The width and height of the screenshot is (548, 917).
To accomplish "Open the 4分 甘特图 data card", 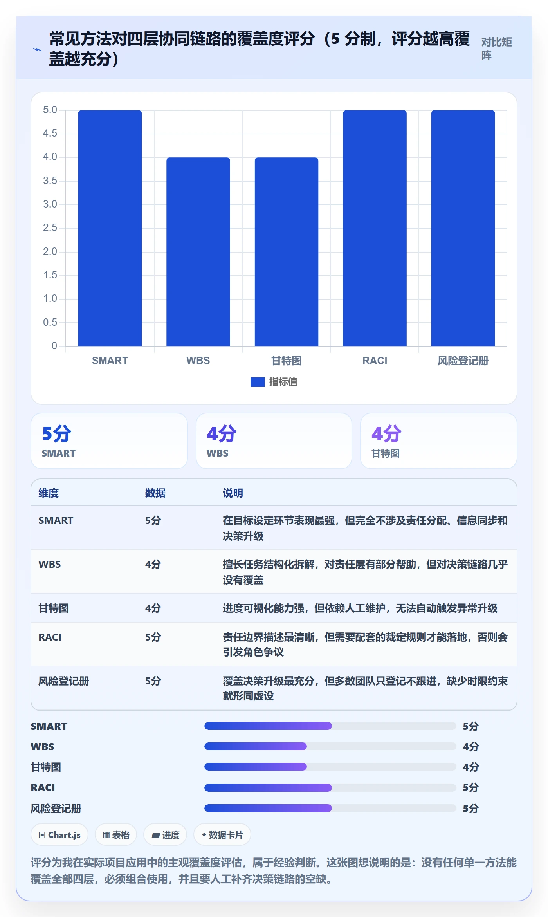I will (439, 441).
